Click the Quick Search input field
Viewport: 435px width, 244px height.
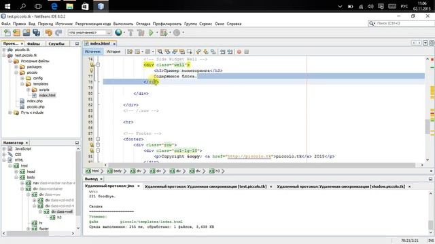[x=404, y=24]
